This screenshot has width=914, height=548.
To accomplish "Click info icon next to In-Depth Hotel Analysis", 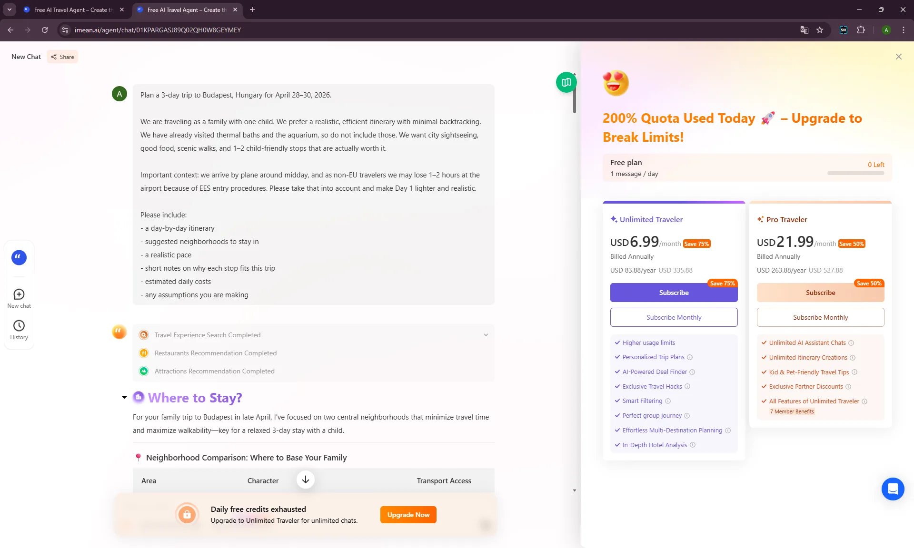I will (693, 445).
